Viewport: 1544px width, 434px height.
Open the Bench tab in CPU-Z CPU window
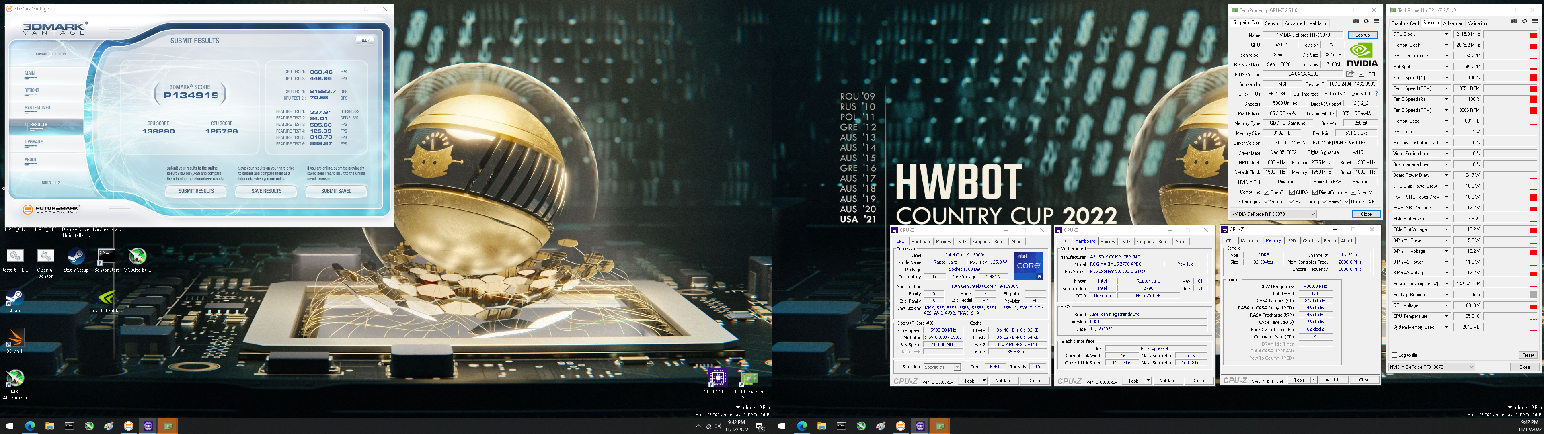tap(1000, 242)
